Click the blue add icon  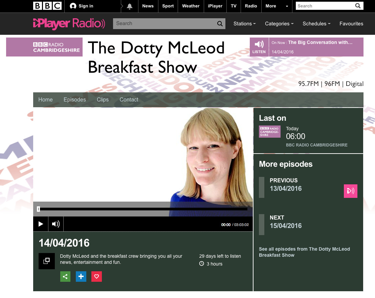[81, 276]
